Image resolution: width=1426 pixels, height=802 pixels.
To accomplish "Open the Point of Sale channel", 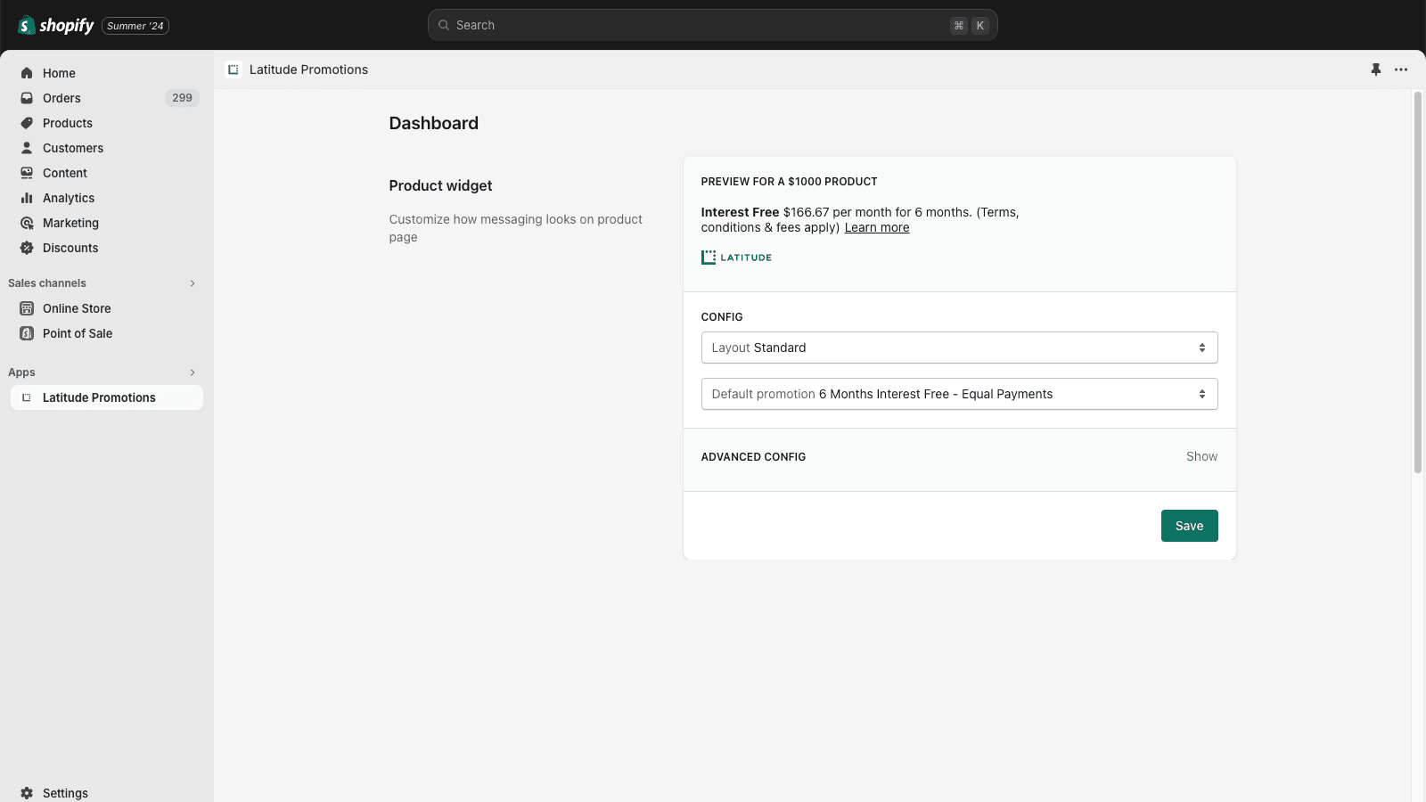I will click(78, 333).
